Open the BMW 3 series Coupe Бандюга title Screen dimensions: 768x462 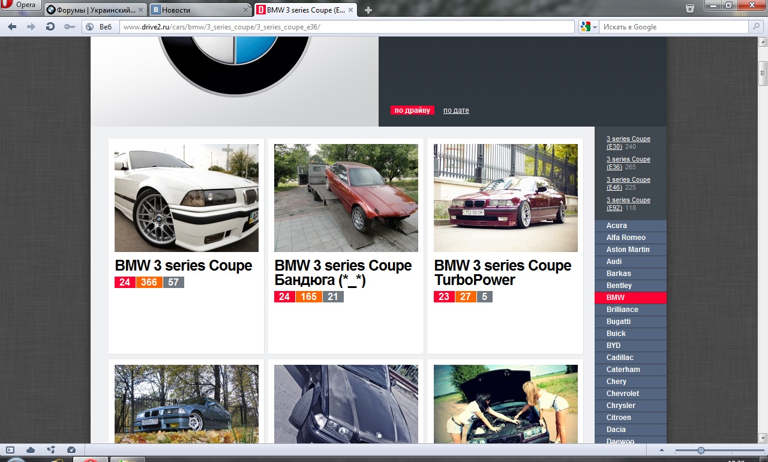(x=343, y=273)
